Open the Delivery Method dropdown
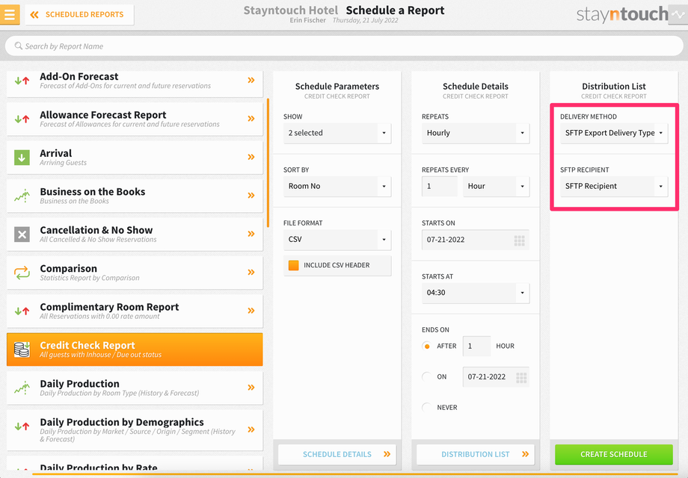 (x=614, y=133)
